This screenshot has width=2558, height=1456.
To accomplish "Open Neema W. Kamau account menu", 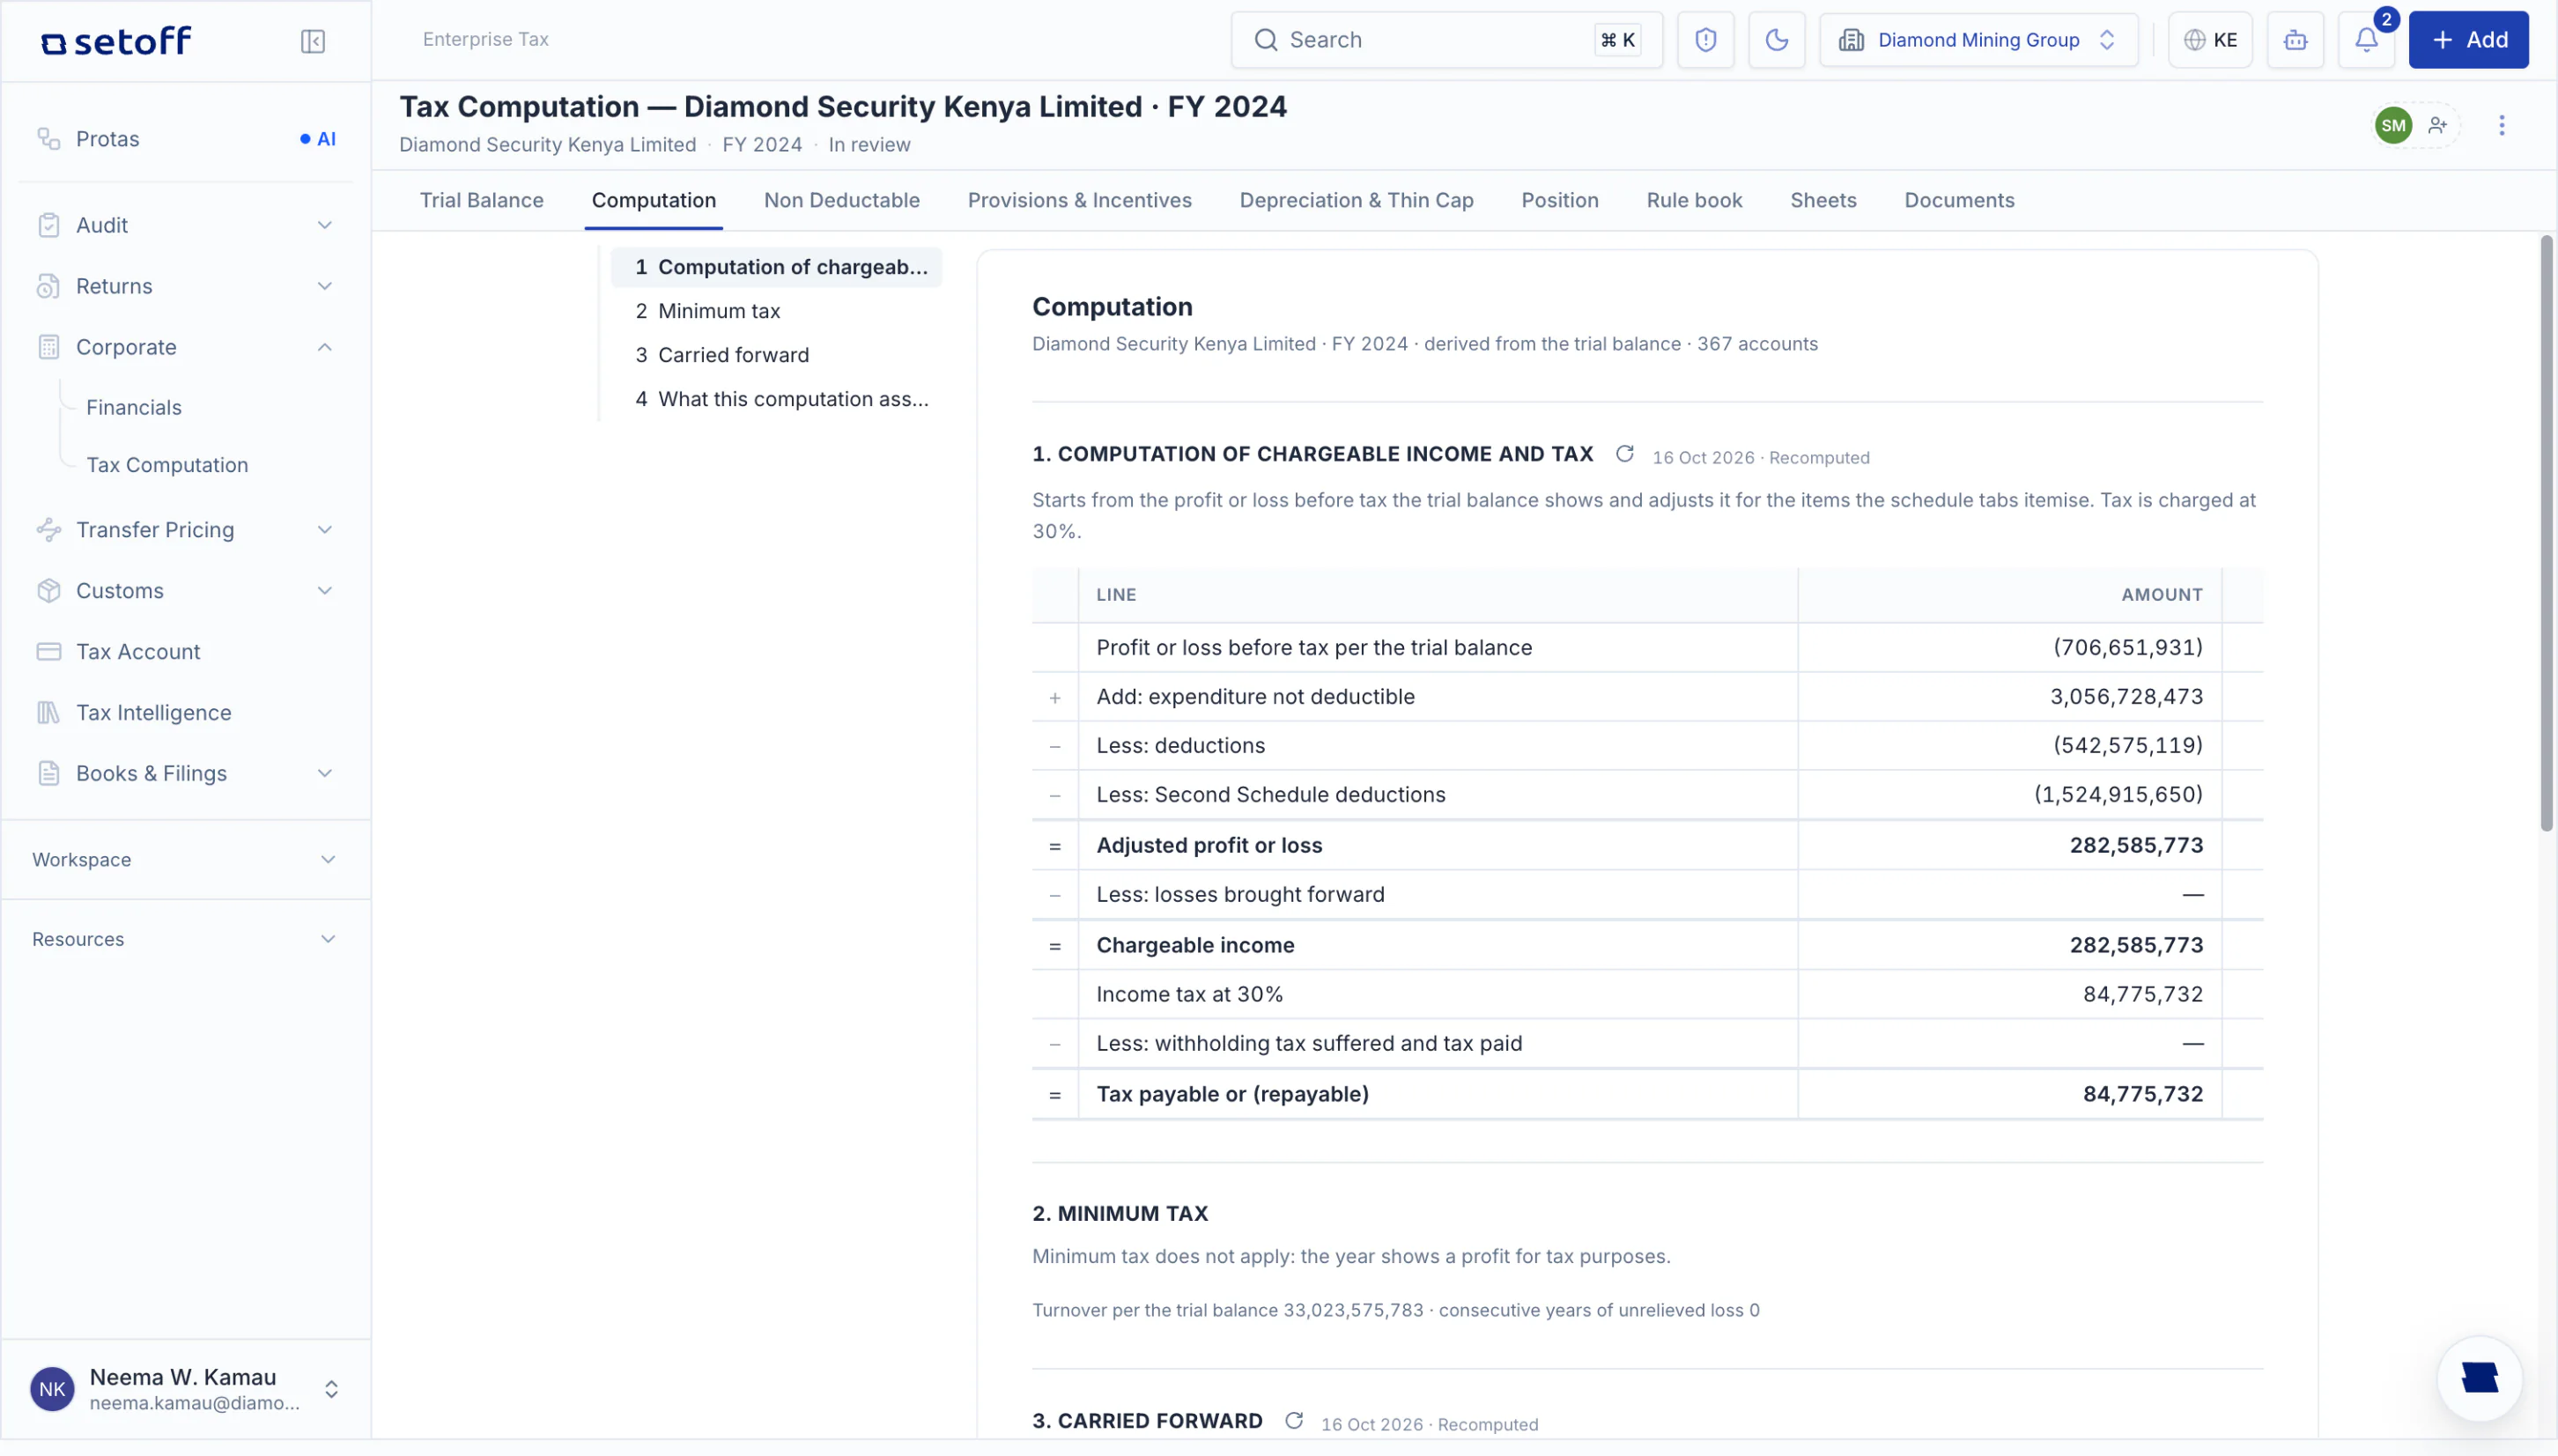I will [x=186, y=1390].
